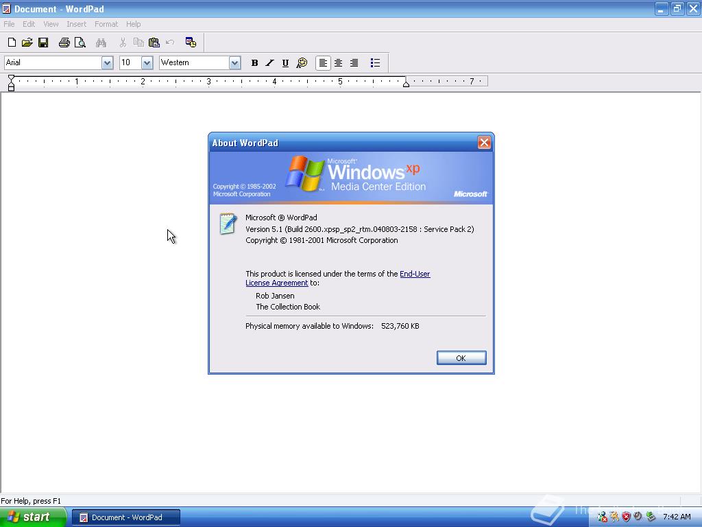Open the End-User link text
702x527 pixels.
(x=415, y=274)
